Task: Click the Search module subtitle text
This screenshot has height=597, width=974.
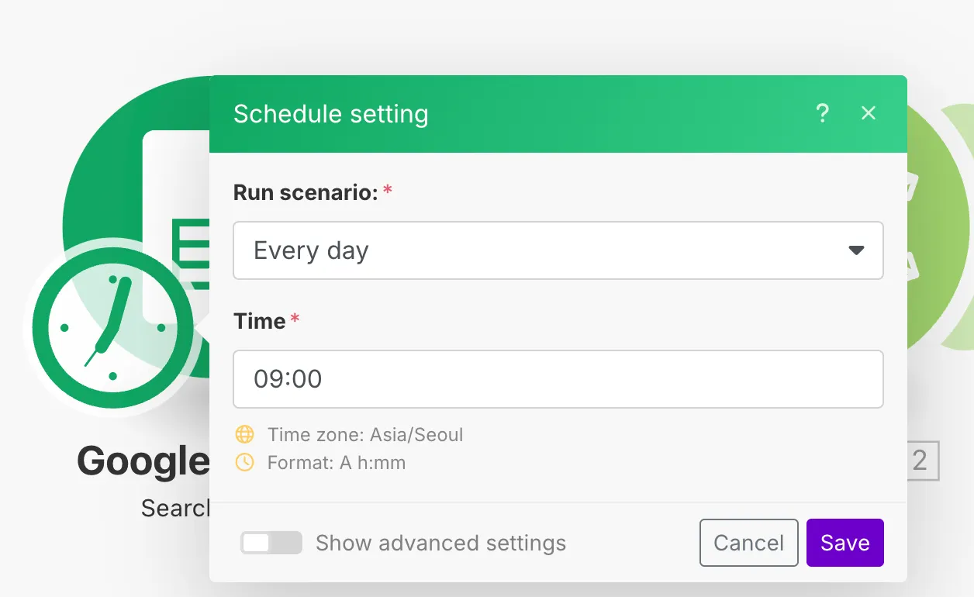Action: tap(175, 508)
